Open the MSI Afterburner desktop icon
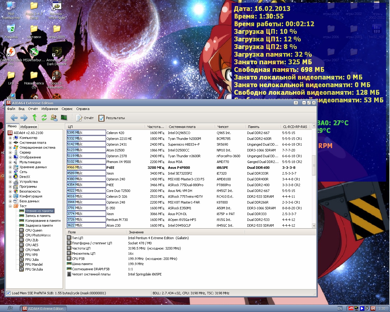 click(x=34, y=55)
